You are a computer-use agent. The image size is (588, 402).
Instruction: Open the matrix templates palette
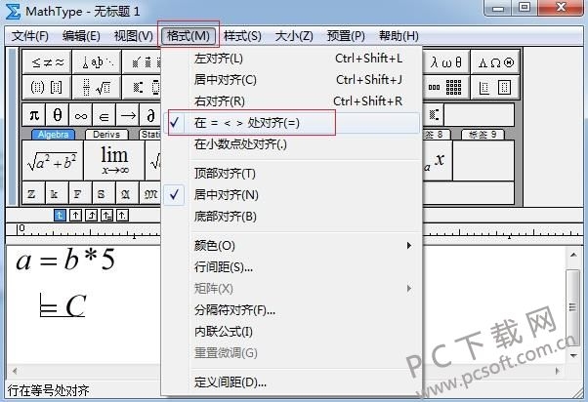pos(445,87)
